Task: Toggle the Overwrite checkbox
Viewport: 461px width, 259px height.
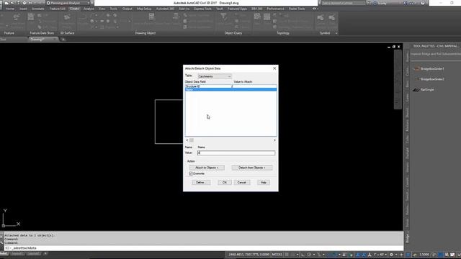Action: coord(191,173)
